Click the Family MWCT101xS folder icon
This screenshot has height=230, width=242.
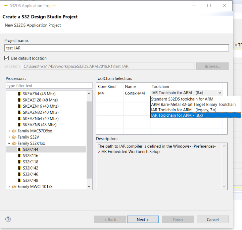[14, 187]
